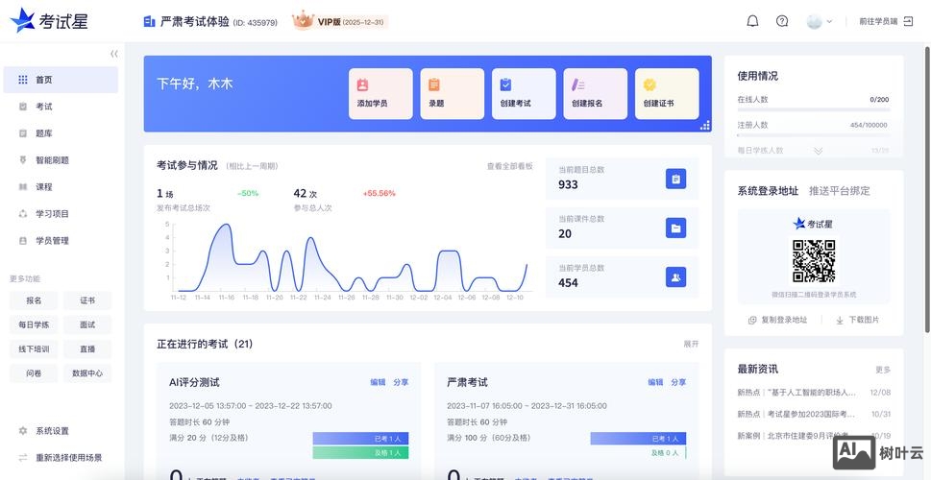Image resolution: width=931 pixels, height=480 pixels.
Task: Expand usage panel with double down chevron
Action: [819, 151]
